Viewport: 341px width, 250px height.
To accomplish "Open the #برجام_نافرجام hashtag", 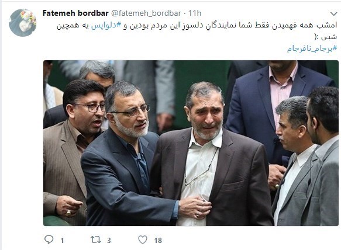I will tap(312, 48).
